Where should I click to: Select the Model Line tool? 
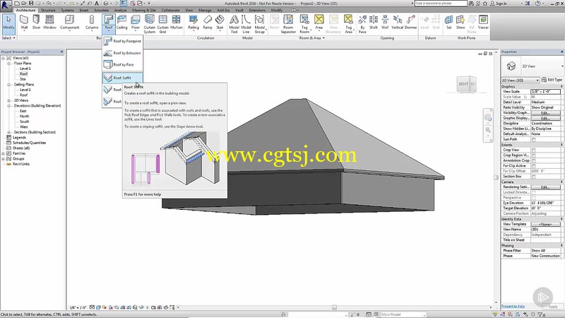(x=246, y=24)
